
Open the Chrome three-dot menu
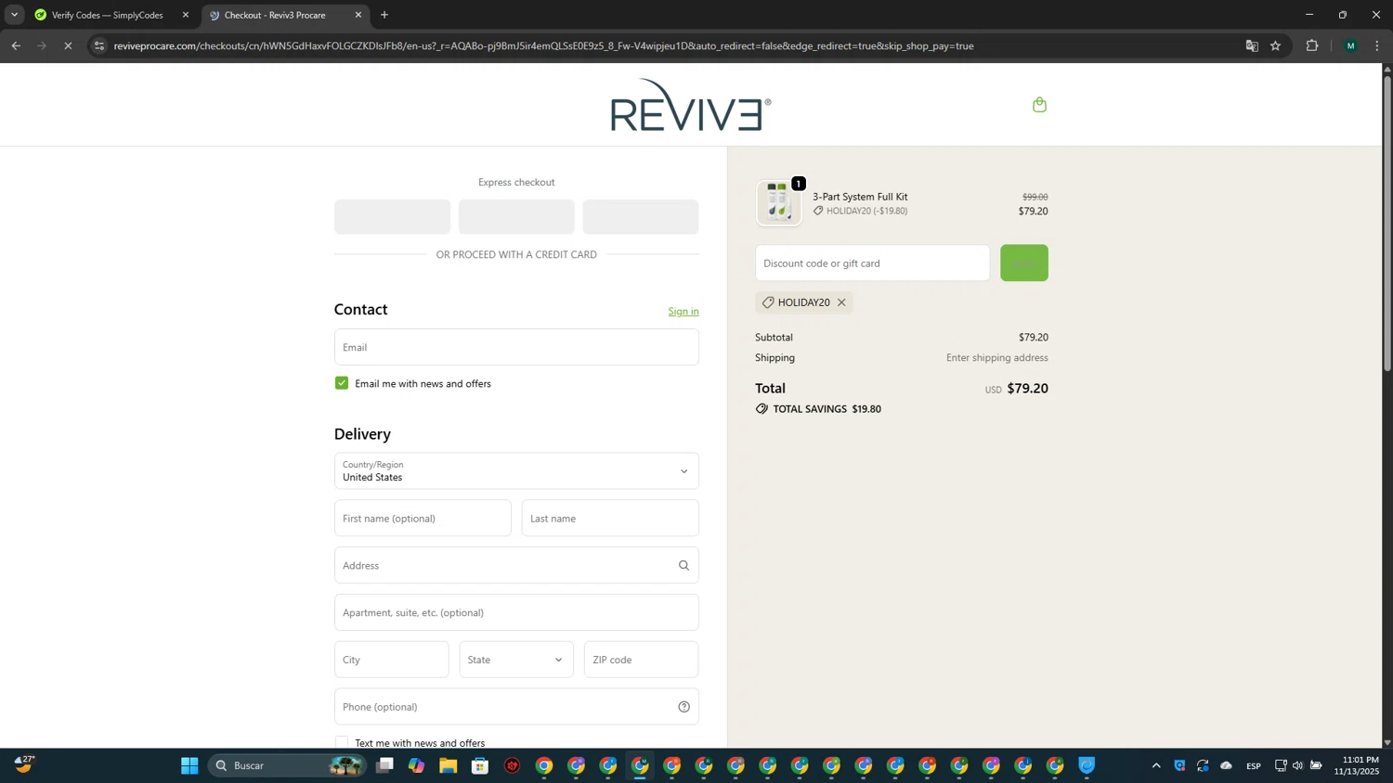pyautogui.click(x=1377, y=45)
